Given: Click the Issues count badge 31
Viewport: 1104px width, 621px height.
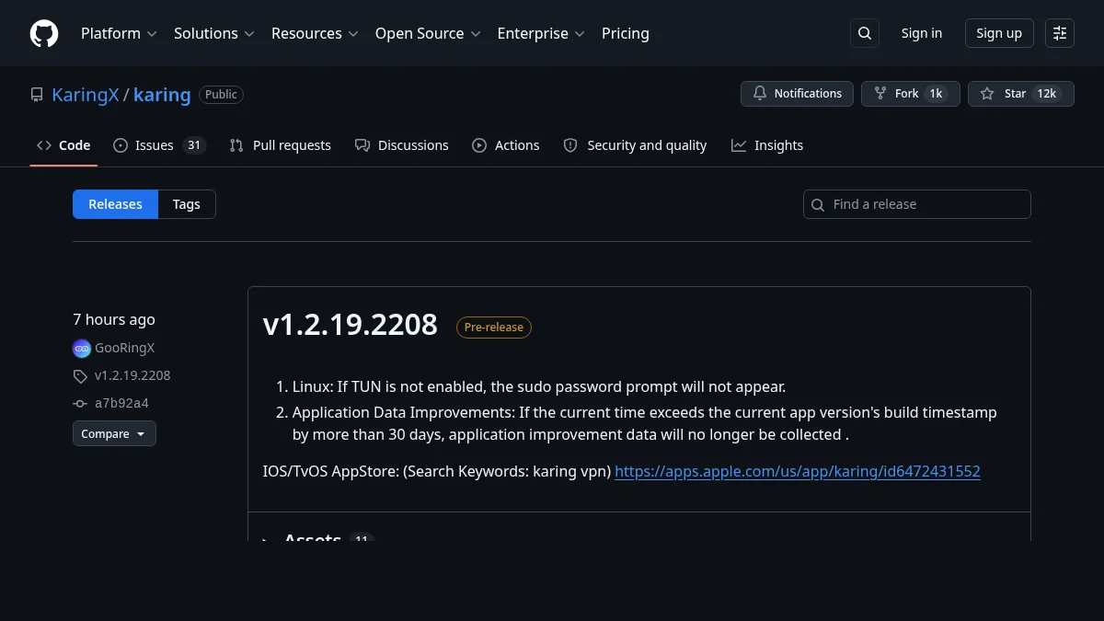Looking at the screenshot, I should tap(193, 145).
